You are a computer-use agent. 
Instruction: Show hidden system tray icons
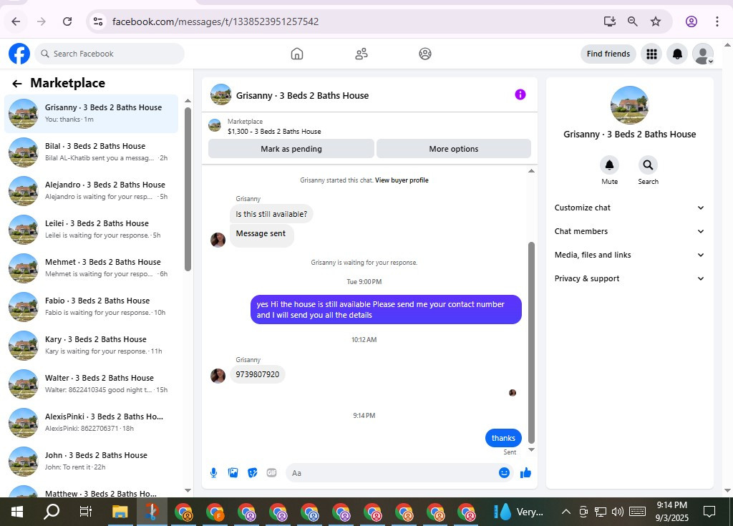(565, 512)
